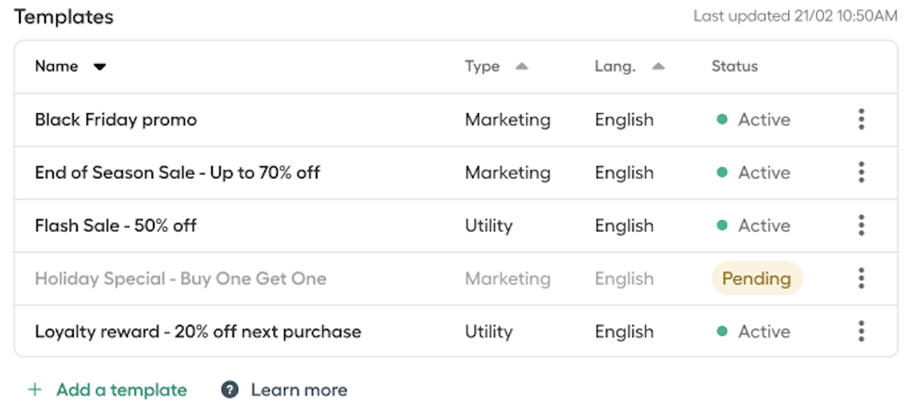911x420 pixels.
Task: Sort templates by Name column arrow
Action: (x=100, y=67)
